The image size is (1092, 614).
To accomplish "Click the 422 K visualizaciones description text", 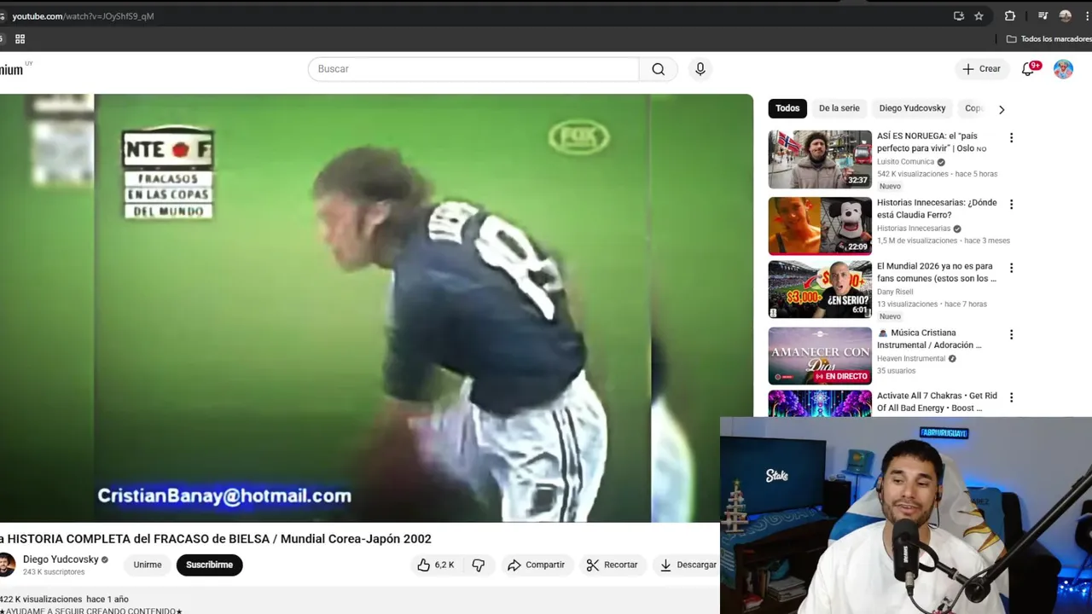I will tap(41, 600).
